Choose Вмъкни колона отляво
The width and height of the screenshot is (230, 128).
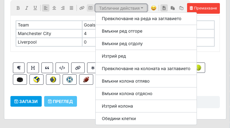(x=146, y=81)
